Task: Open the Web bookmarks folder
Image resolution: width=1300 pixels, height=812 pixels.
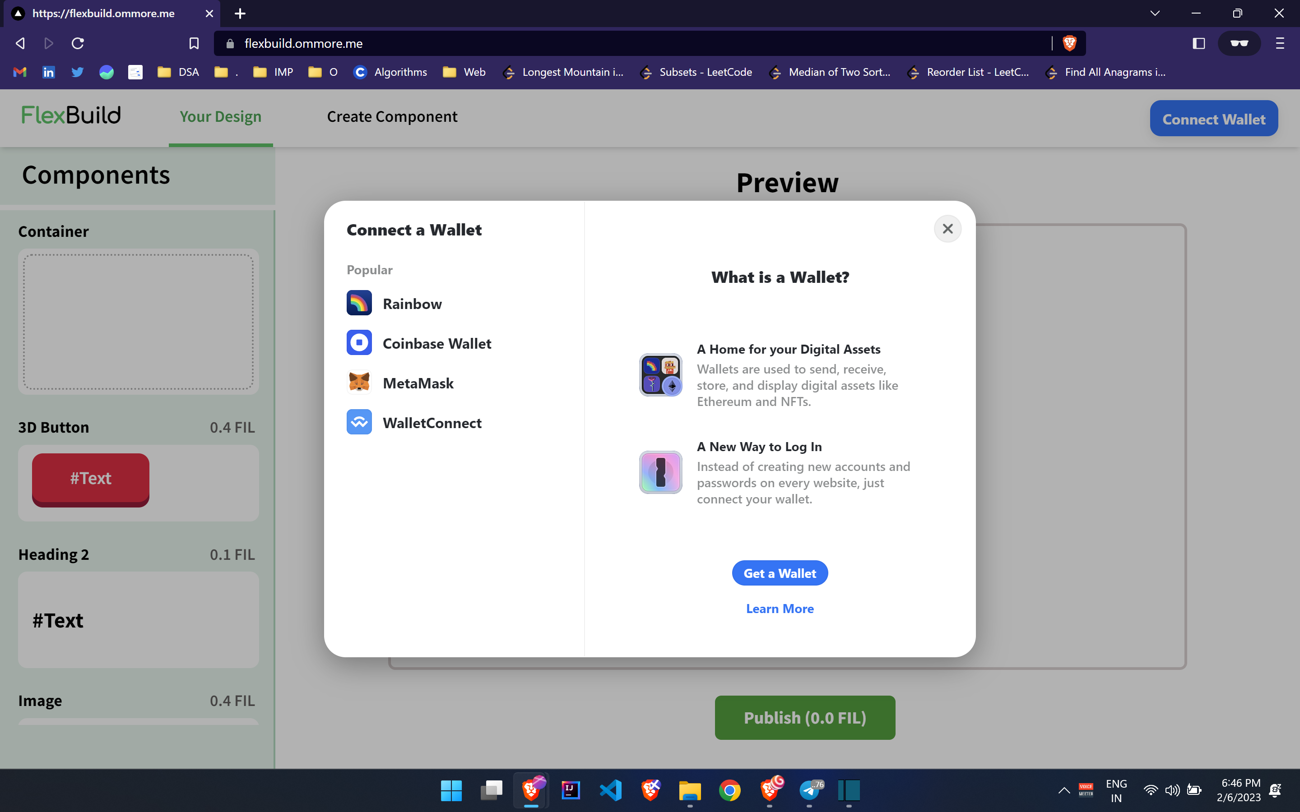Action: [x=464, y=72]
